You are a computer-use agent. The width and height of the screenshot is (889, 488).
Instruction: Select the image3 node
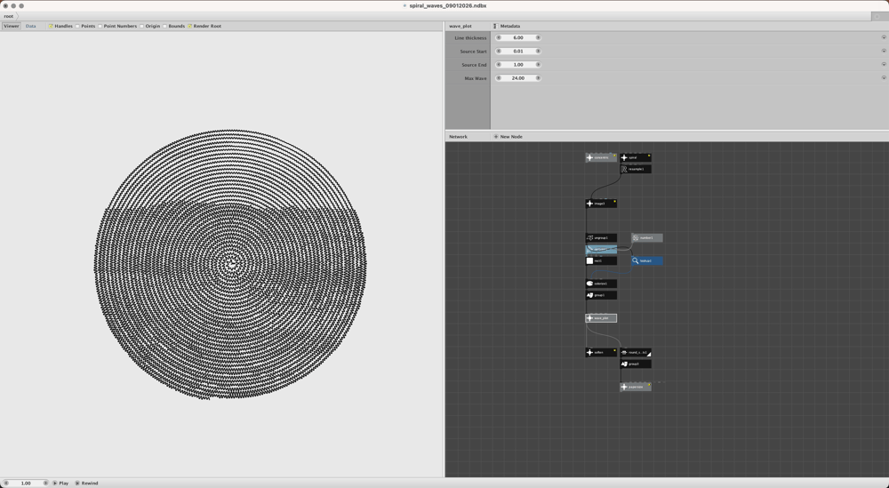tap(601, 204)
